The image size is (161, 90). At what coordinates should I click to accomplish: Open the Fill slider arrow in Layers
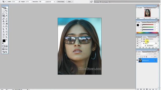click(x=158, y=57)
